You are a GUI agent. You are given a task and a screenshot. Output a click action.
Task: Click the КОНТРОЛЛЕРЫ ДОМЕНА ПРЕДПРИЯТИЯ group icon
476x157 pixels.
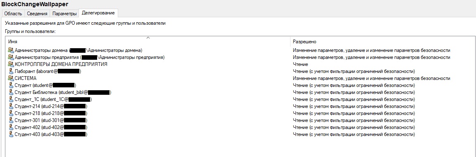[x=11, y=64]
